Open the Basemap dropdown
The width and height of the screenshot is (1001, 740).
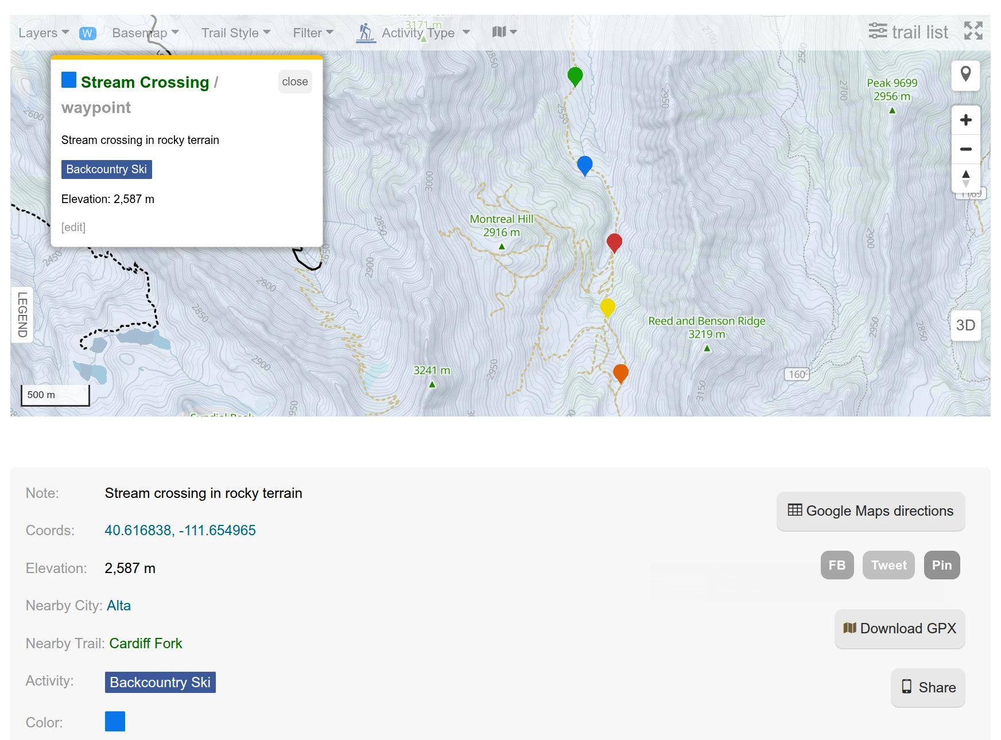pyautogui.click(x=145, y=33)
